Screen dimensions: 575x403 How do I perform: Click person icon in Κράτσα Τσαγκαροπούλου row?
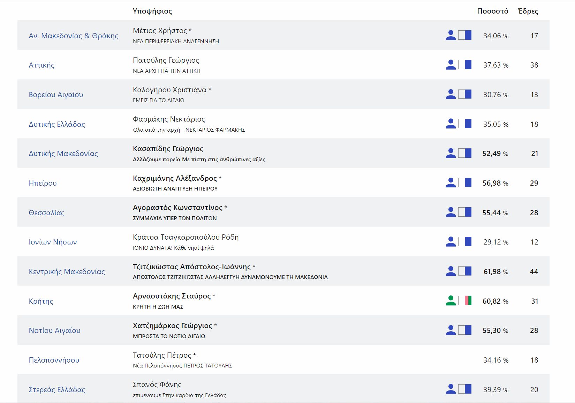(451, 241)
